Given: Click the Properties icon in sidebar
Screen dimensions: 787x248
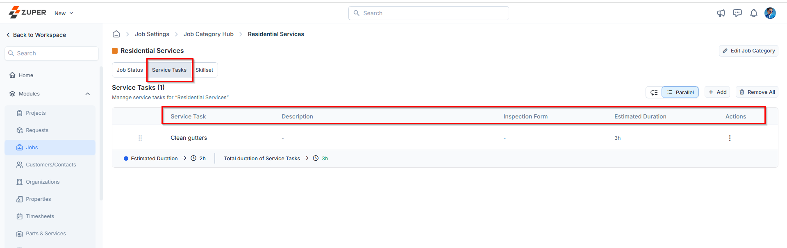Looking at the screenshot, I should (19, 199).
